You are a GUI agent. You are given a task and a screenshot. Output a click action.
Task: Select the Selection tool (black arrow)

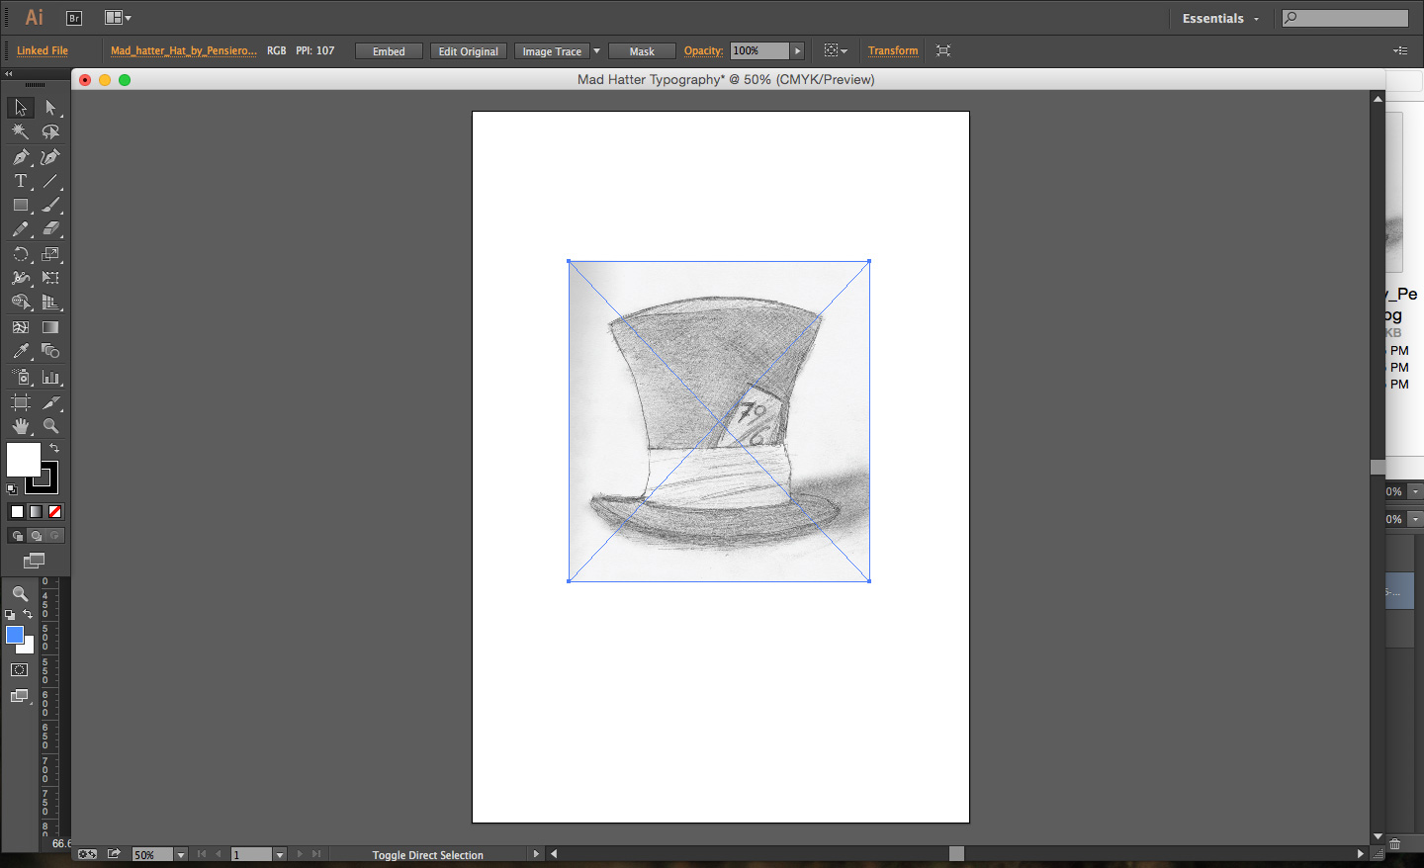tap(21, 108)
